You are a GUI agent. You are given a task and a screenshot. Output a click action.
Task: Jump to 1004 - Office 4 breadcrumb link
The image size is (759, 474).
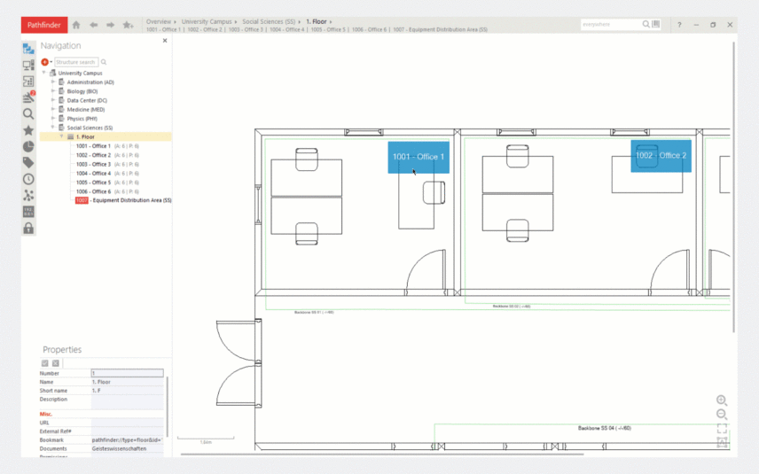(287, 29)
